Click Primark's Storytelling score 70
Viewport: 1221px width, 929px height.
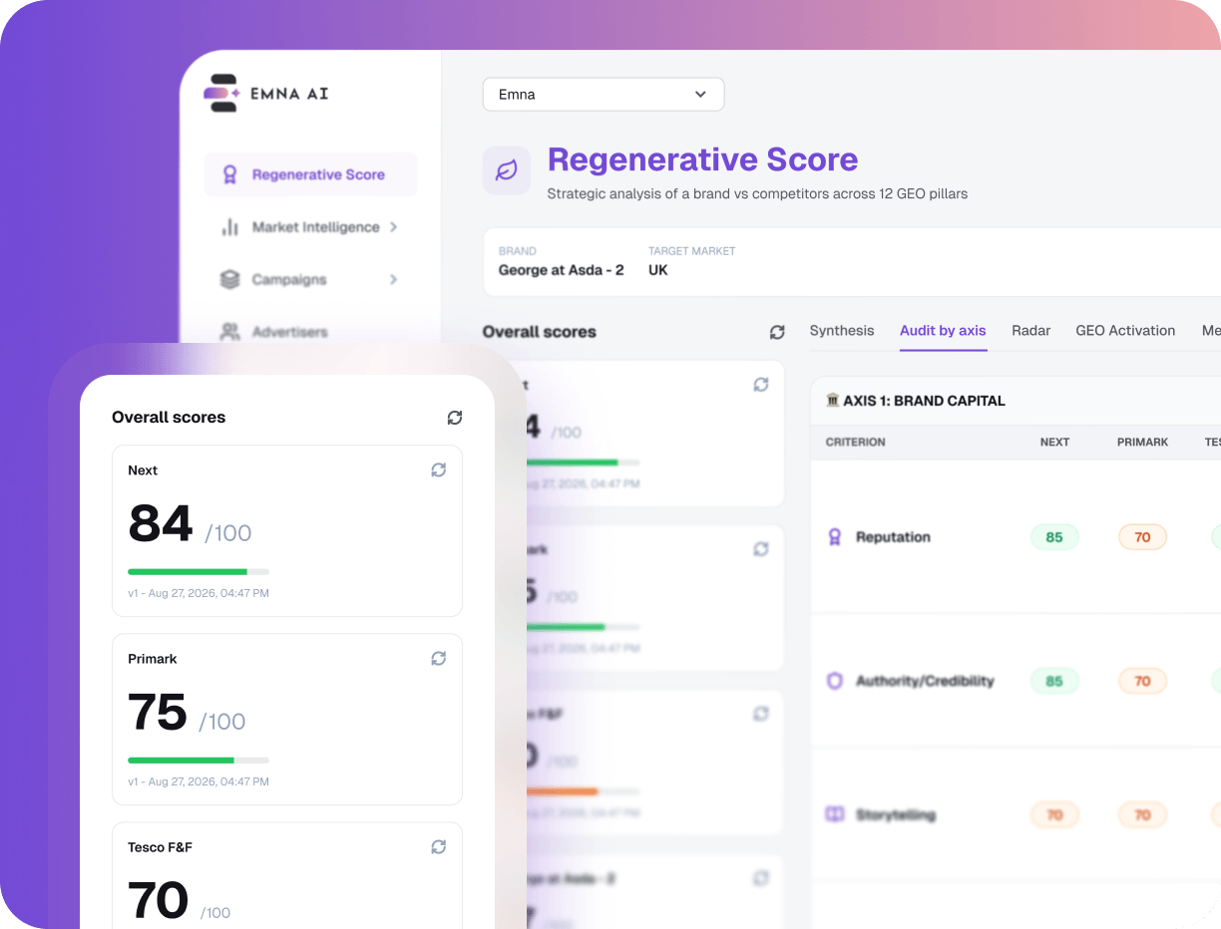tap(1142, 815)
